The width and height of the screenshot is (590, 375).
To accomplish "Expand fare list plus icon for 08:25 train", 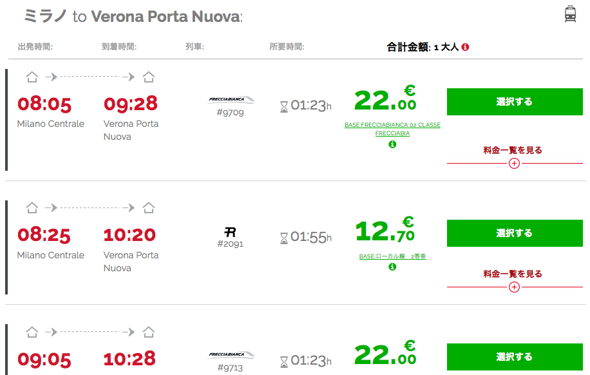I will coord(514,287).
